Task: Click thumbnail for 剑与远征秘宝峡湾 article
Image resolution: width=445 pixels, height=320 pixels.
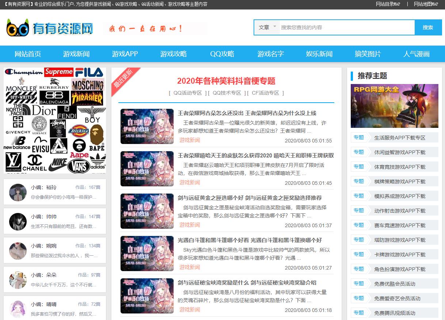Action: [147, 296]
